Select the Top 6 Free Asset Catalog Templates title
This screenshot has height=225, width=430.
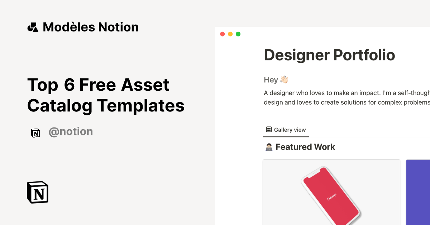tap(106, 95)
